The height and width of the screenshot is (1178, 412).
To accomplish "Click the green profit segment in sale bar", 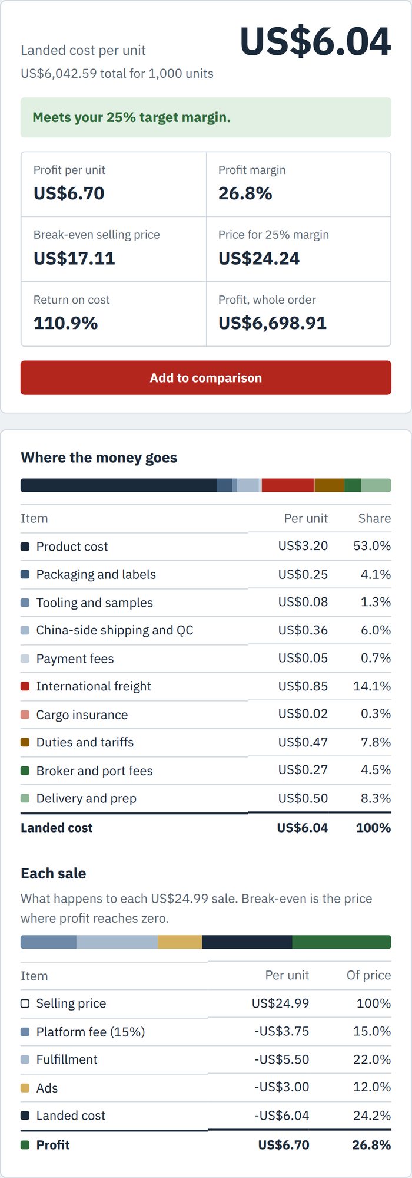I will pyautogui.click(x=341, y=942).
